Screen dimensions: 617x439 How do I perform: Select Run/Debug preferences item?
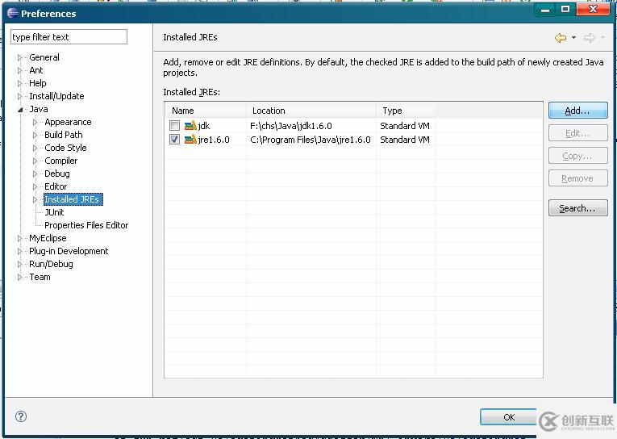51,264
